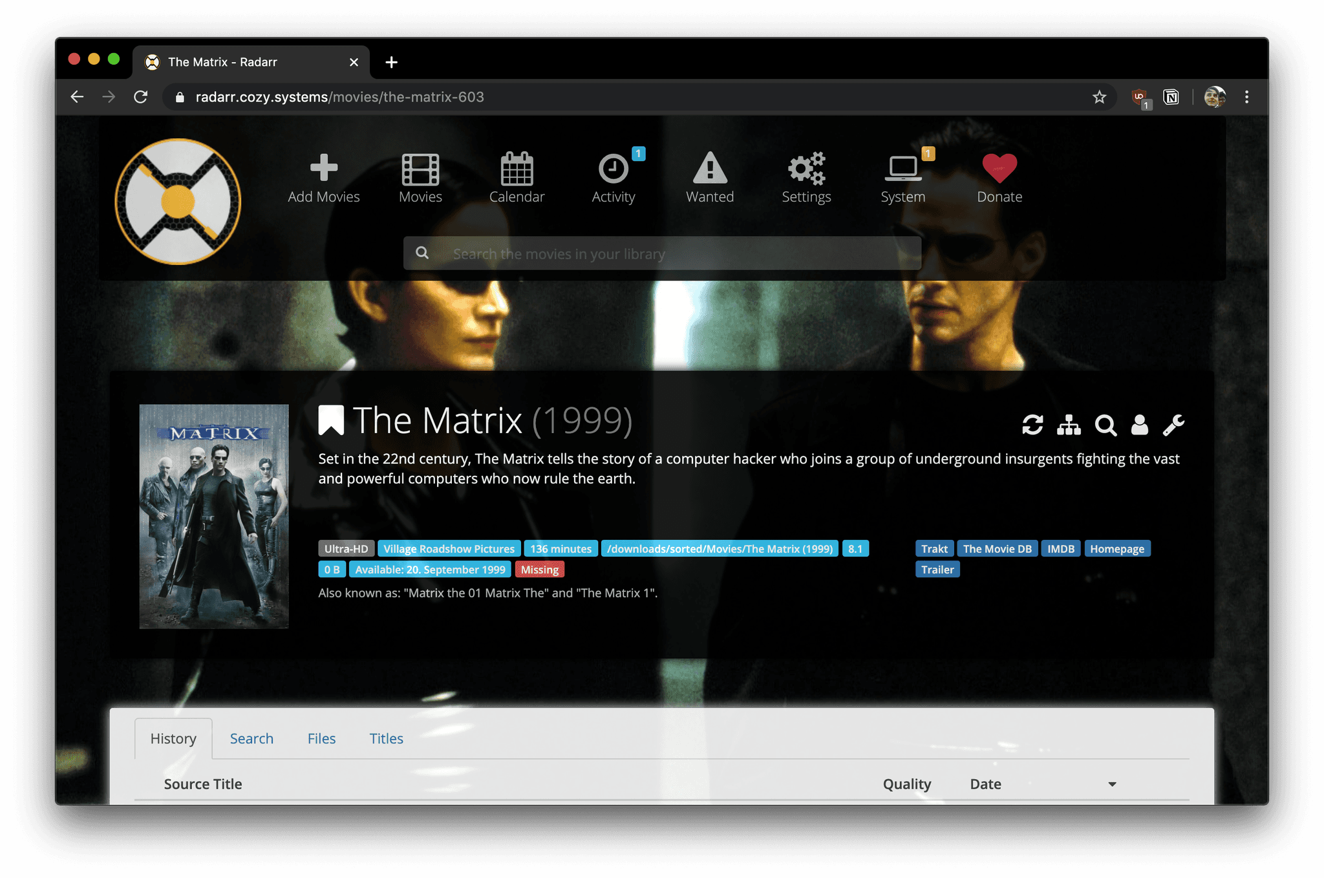Reload the Radarr page
1324x878 pixels.
click(140, 97)
